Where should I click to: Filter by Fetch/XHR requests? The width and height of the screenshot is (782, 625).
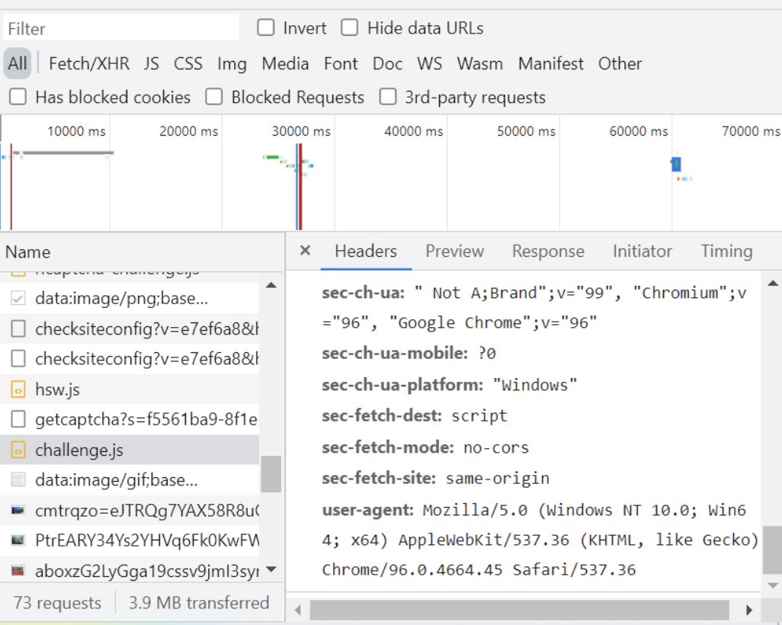(x=88, y=63)
